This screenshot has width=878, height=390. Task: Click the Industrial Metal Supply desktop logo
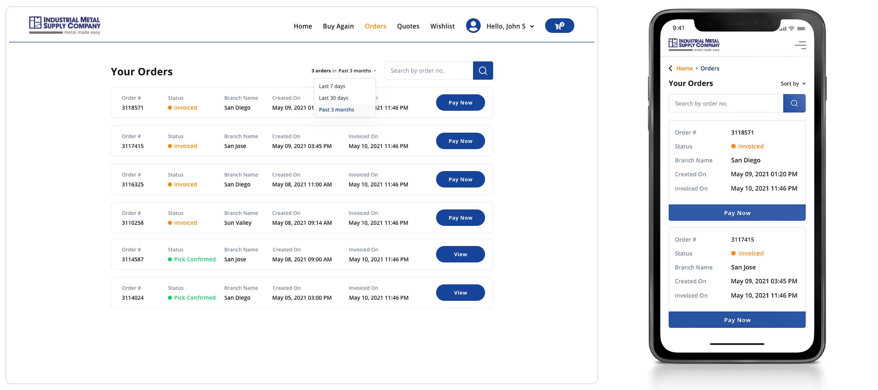[x=65, y=25]
